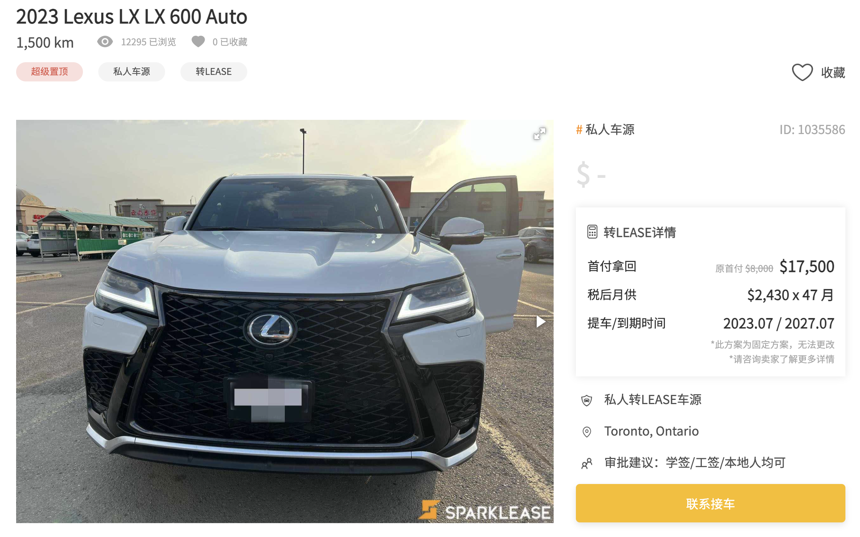Click the location pin icon near Toronto
The image size is (860, 537).
coord(587,432)
